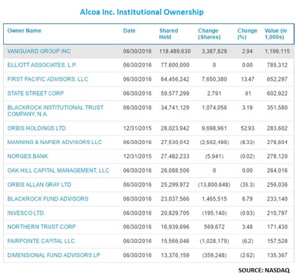
Task: Open the VANGUARD GROUP INC owner link
Action: (39, 51)
